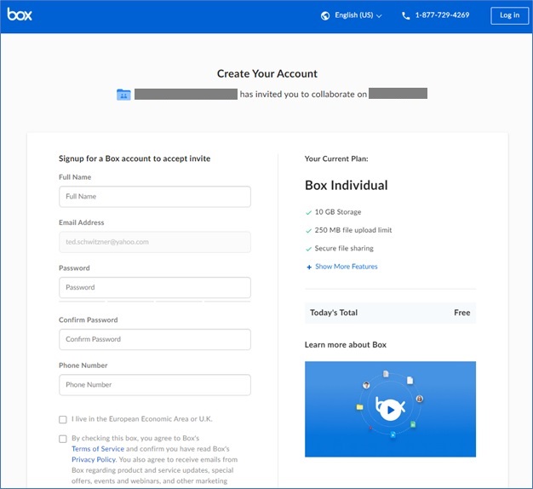Click the Secure file sharing text

pos(344,249)
